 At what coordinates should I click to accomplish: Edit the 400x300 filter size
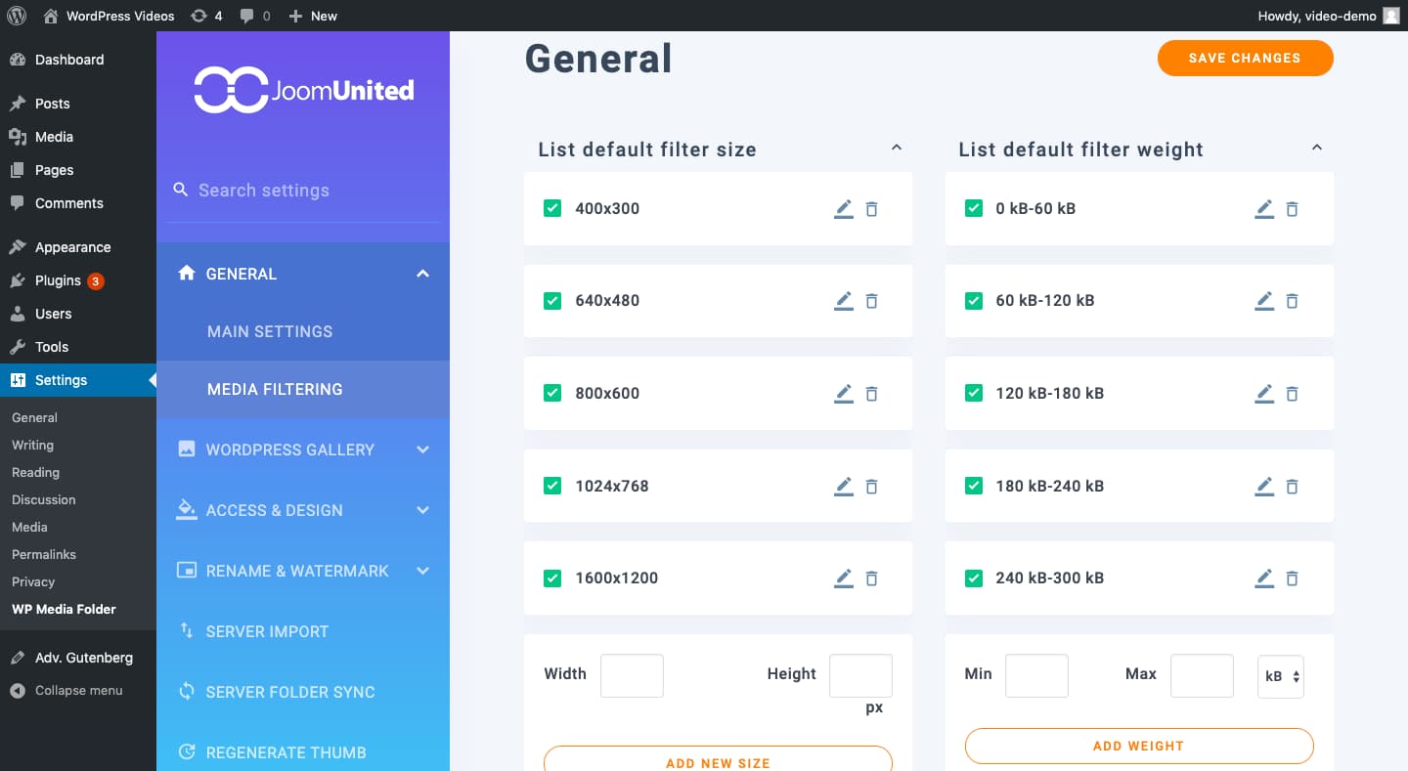[843, 208]
